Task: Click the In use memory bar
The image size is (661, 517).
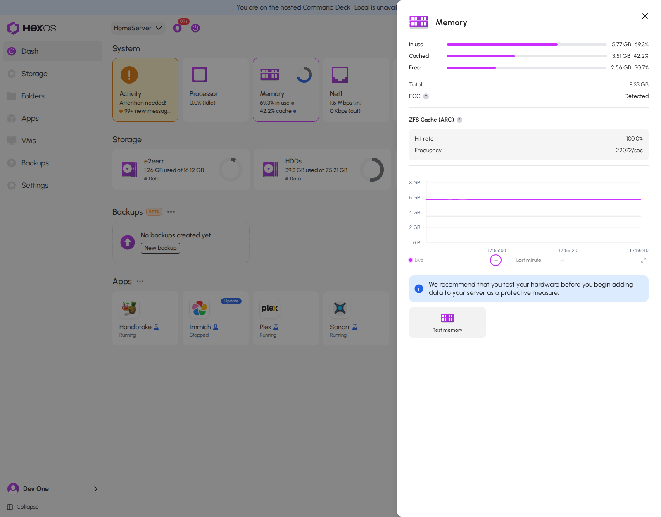Action: (x=527, y=45)
